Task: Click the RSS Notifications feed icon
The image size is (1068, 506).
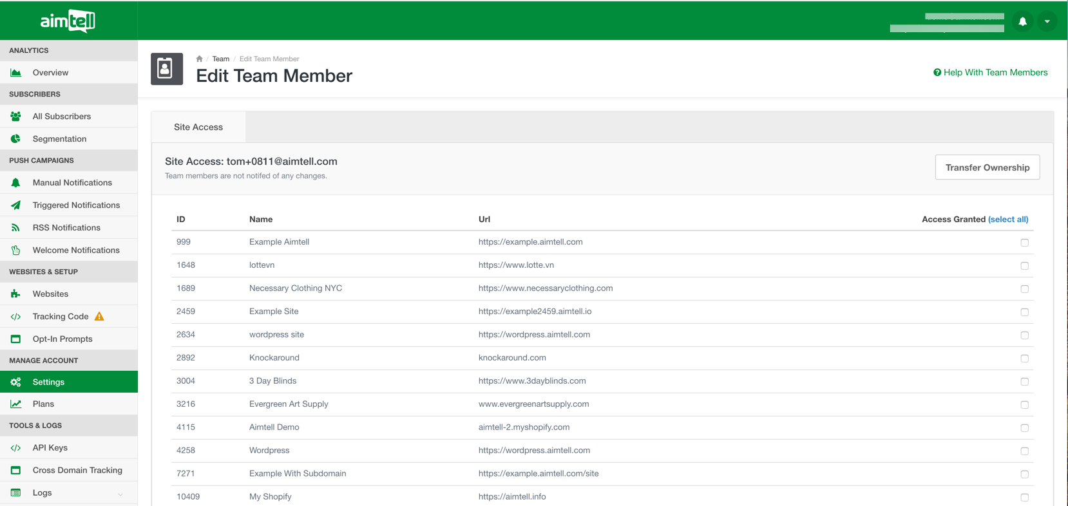Action: pos(16,228)
